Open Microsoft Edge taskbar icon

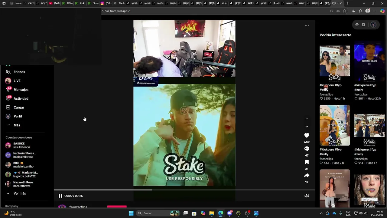221,213
